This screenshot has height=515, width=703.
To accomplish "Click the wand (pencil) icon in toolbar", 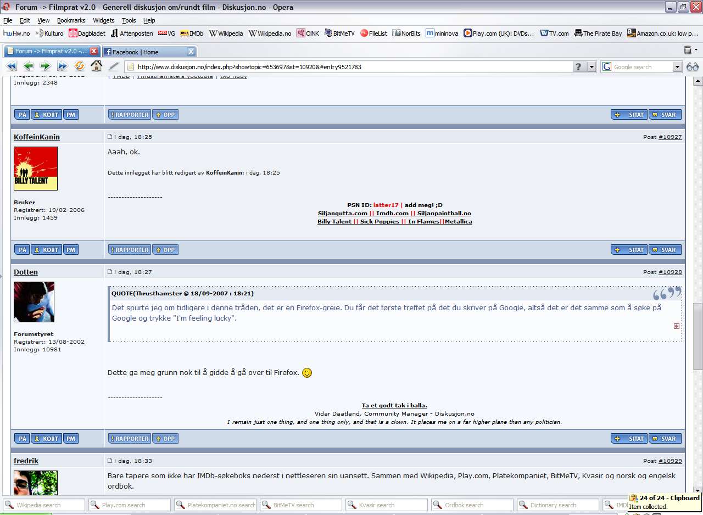I will (114, 66).
